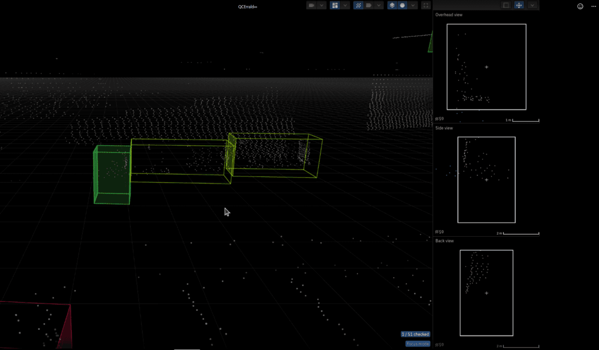The image size is (599, 350).
Task: Expand the layout options dropdown arrow
Action: [x=345, y=5]
